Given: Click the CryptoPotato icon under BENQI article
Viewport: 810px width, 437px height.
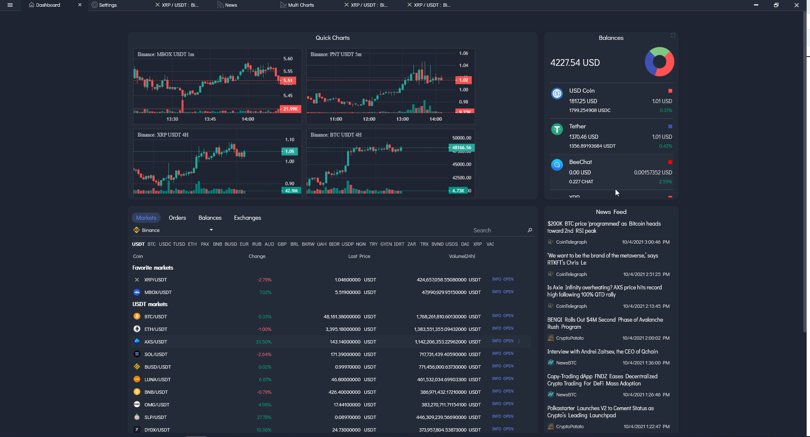Looking at the screenshot, I should 551,338.
